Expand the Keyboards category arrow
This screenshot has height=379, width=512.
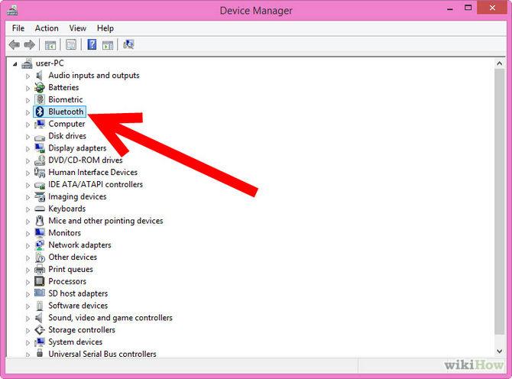[28, 209]
